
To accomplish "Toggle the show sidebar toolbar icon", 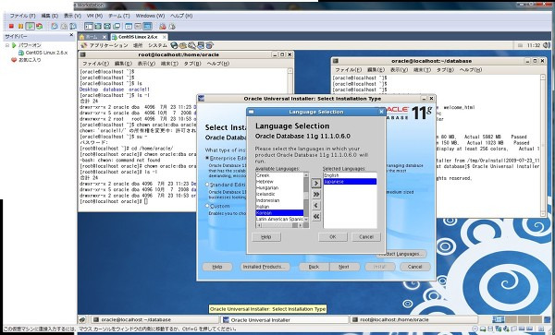I will tap(89, 26).
